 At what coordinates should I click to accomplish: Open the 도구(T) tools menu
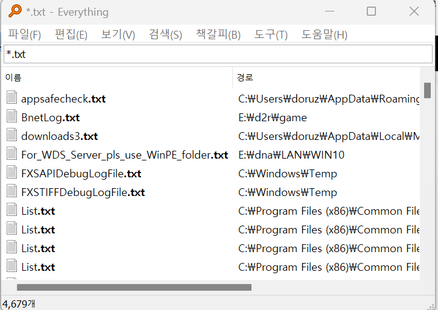click(271, 34)
